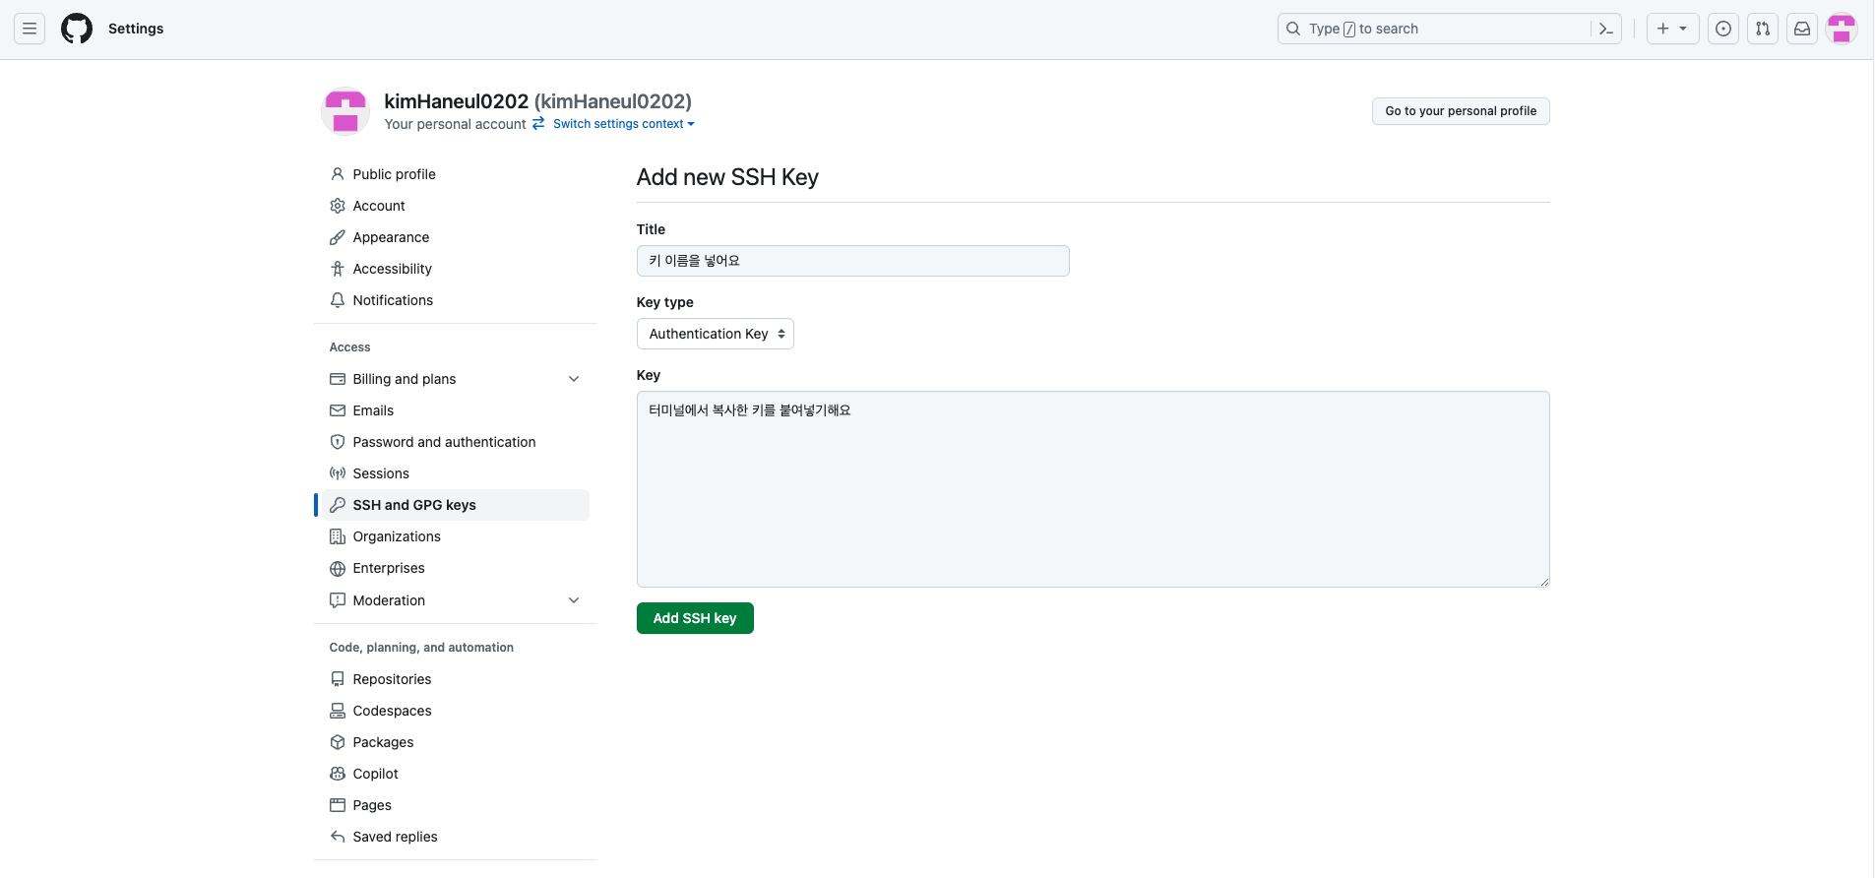Open Appearance settings page
Screen dimensions: 1875x878
pos(456,237)
